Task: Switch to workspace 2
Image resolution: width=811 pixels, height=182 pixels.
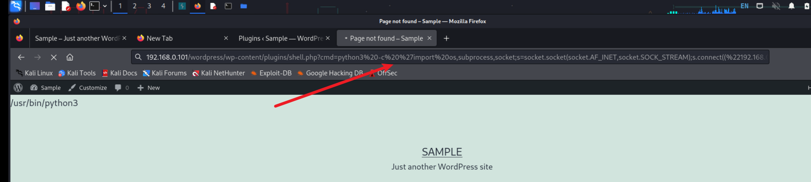Action: click(135, 6)
